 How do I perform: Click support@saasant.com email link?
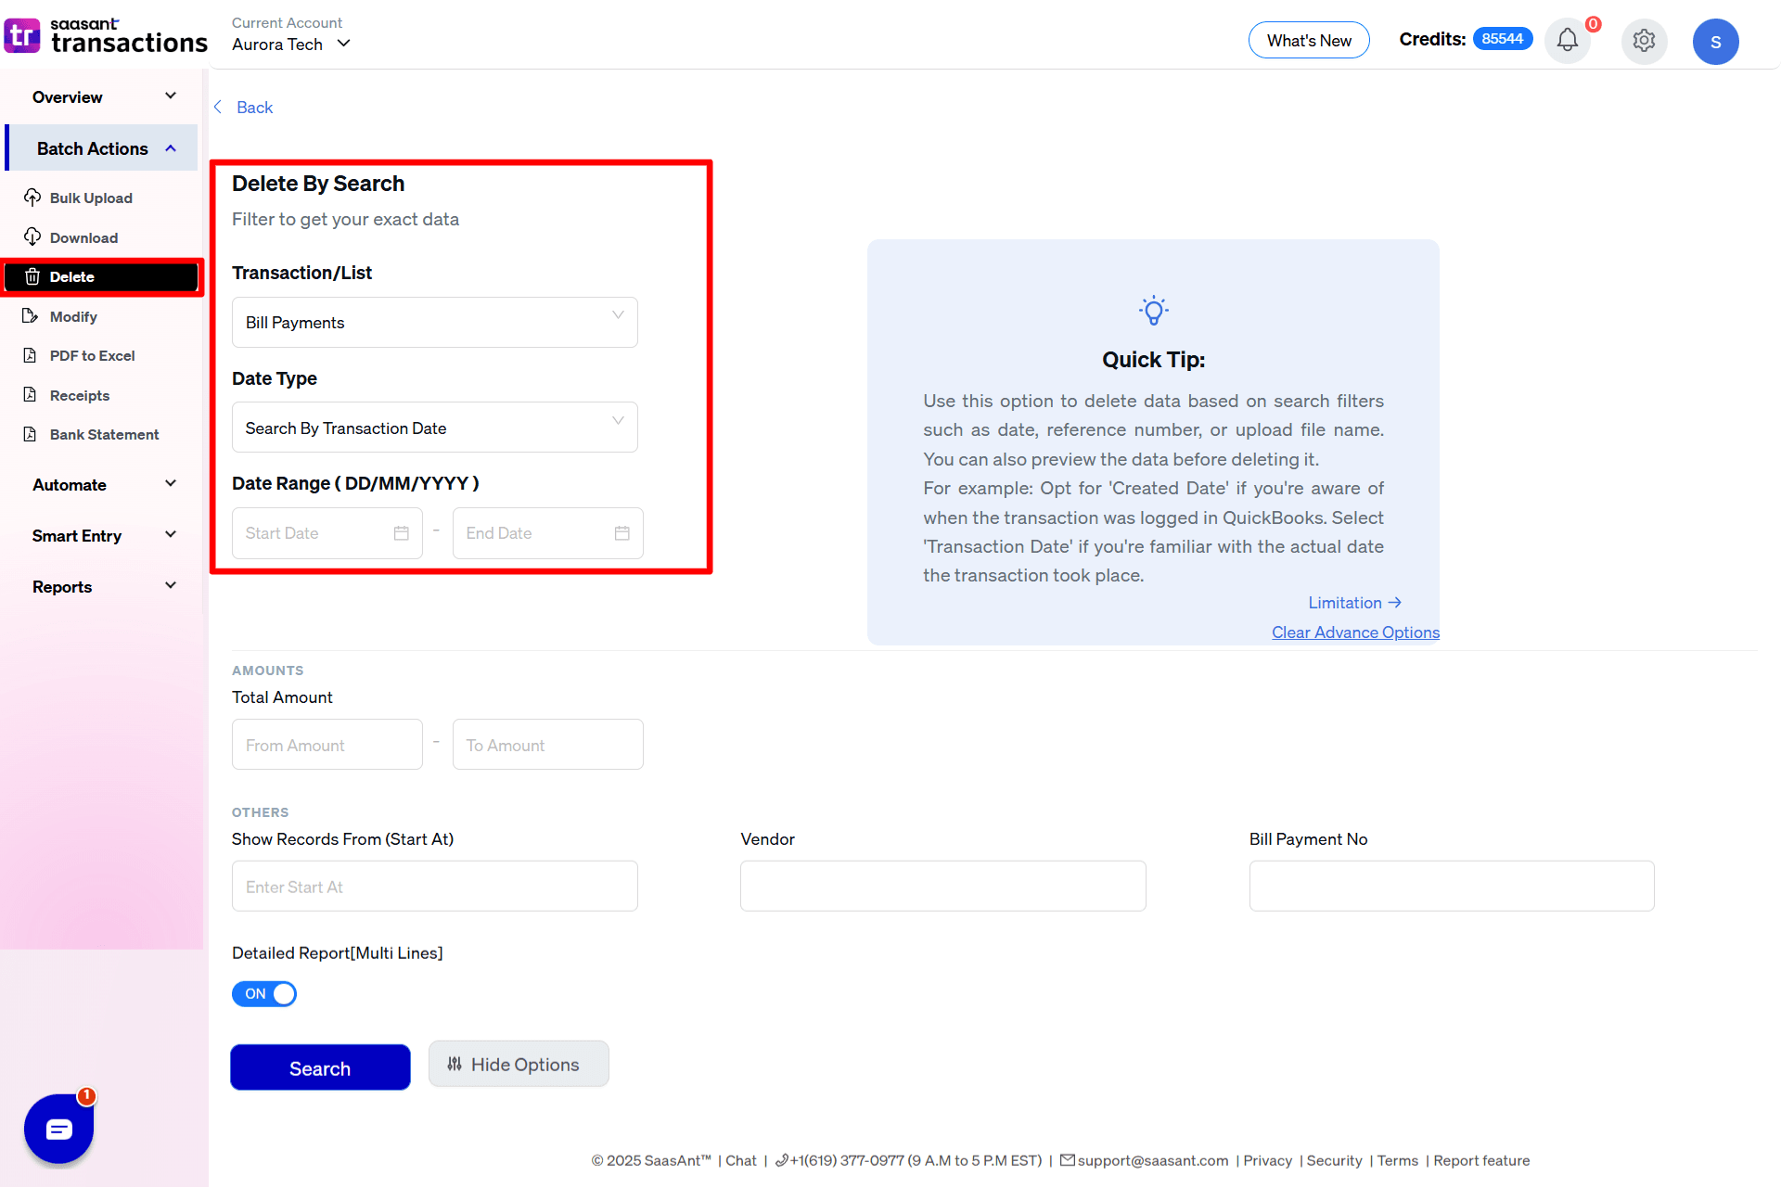coord(1153,1161)
